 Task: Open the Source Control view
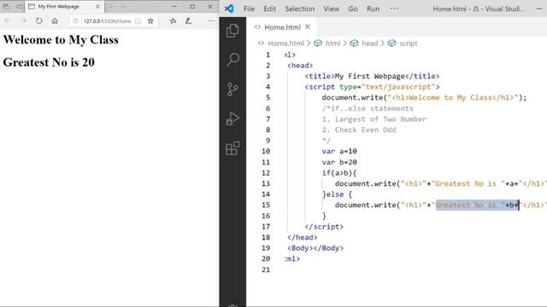[x=232, y=90]
